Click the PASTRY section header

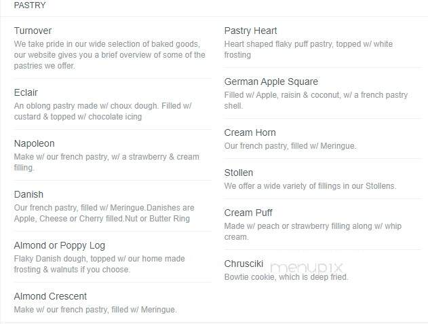coord(30,5)
